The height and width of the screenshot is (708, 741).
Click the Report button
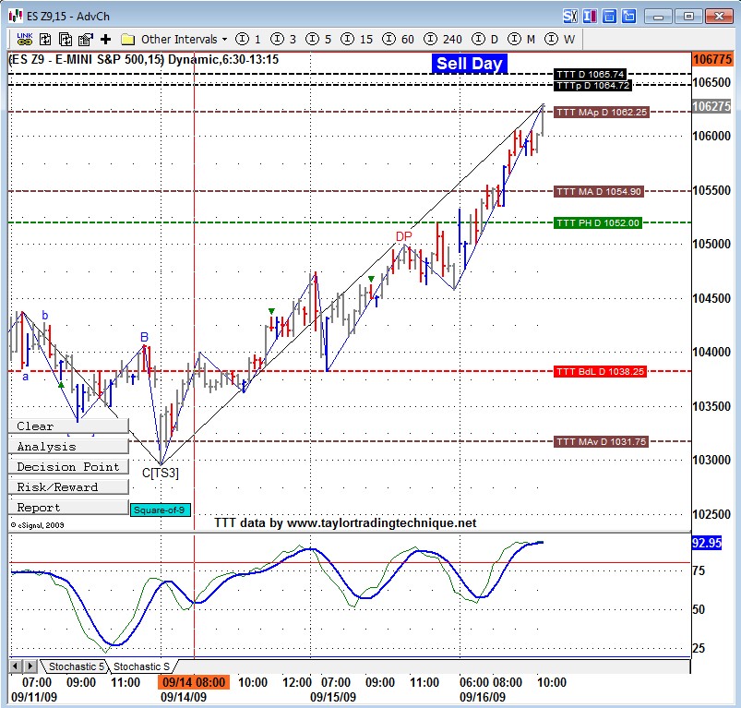click(x=68, y=507)
